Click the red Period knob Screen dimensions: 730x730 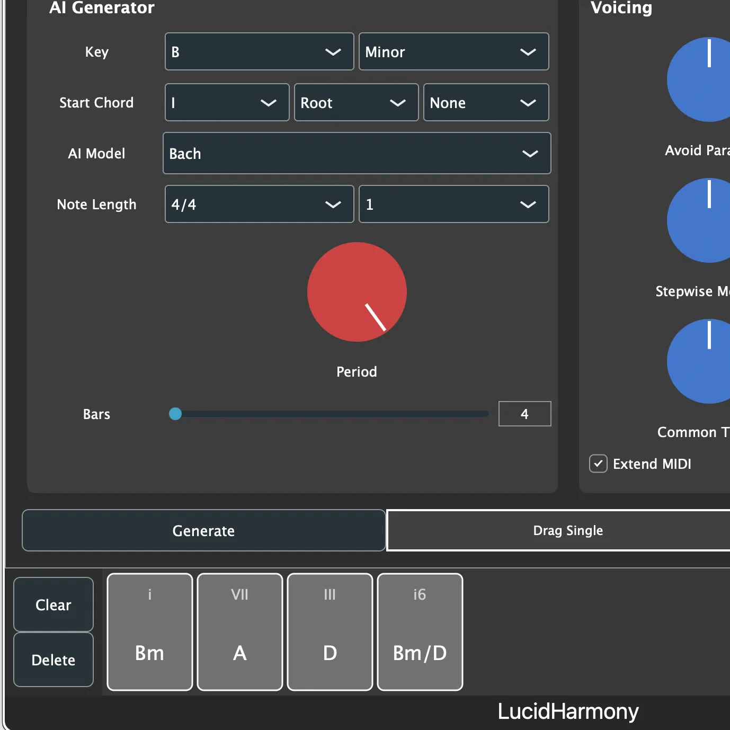coord(357,292)
